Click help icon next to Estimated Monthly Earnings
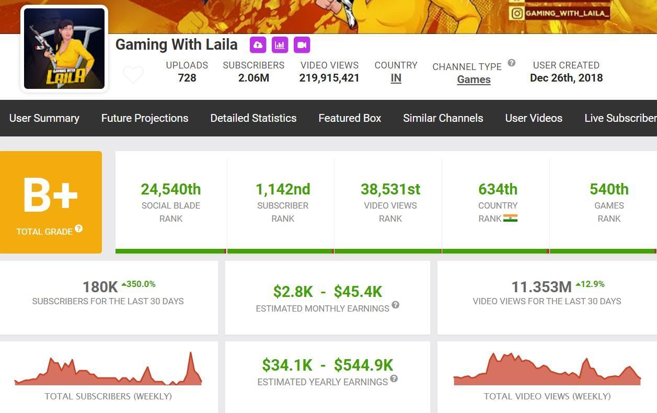Screen dimensions: 657x413 coord(396,305)
